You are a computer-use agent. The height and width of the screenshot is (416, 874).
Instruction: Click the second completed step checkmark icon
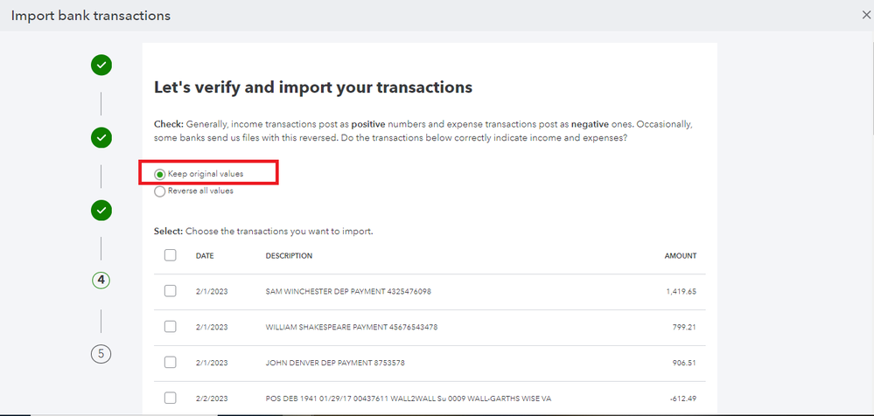(x=101, y=137)
